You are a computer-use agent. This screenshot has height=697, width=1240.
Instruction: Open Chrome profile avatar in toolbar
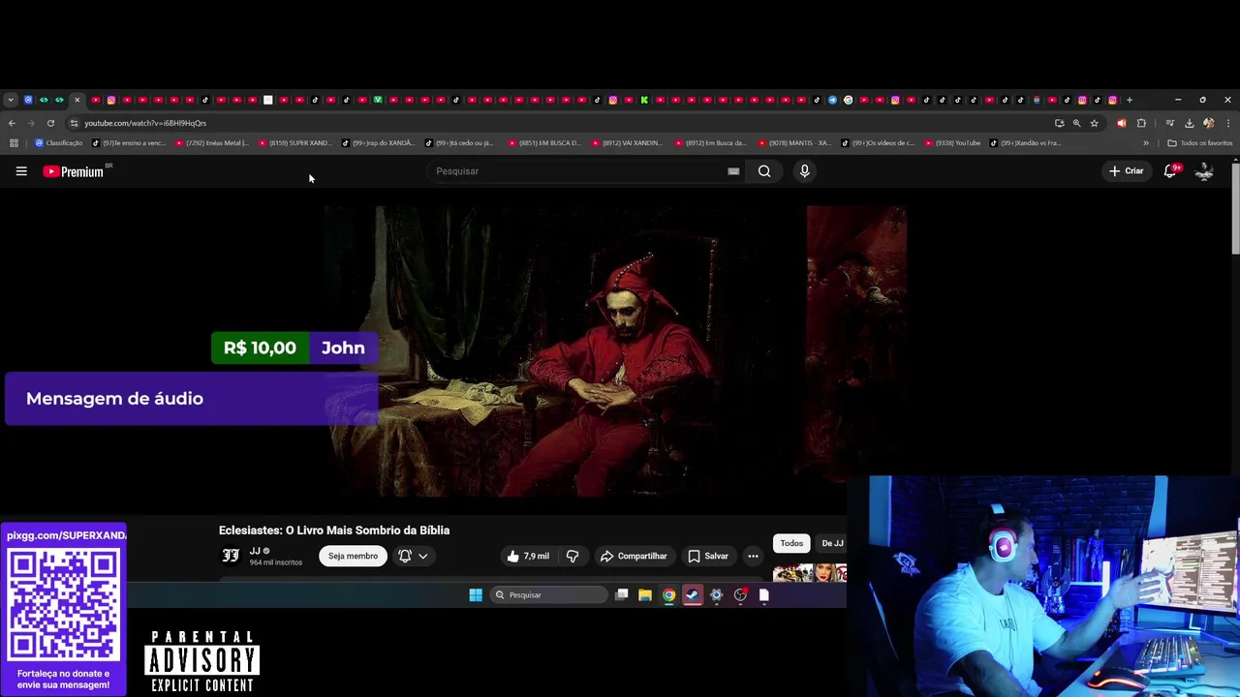[x=1208, y=123]
